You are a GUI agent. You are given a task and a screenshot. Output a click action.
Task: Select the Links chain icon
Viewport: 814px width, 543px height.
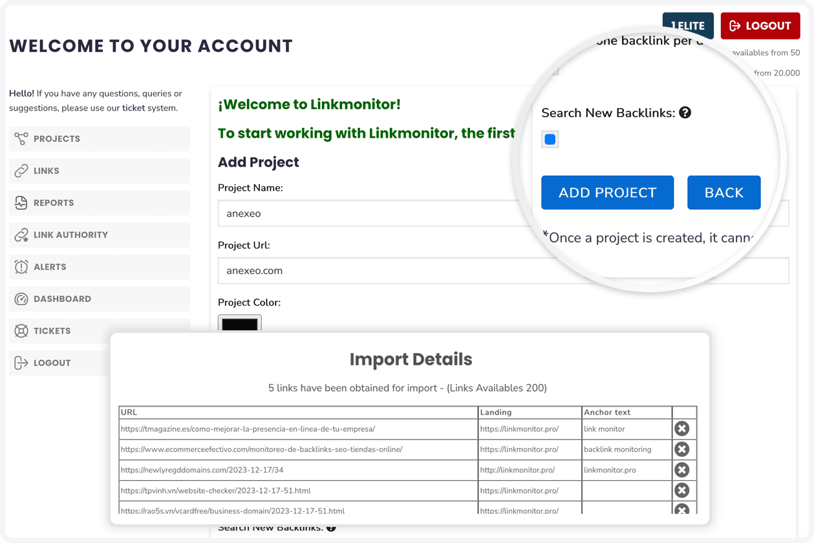21,171
